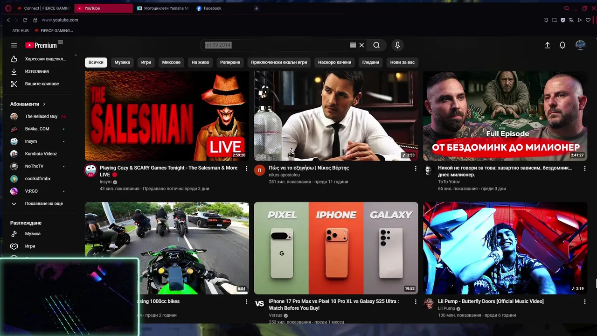The width and height of the screenshot is (597, 336).
Task: Play The Salesman LIVE thumbnail
Action: (x=167, y=116)
